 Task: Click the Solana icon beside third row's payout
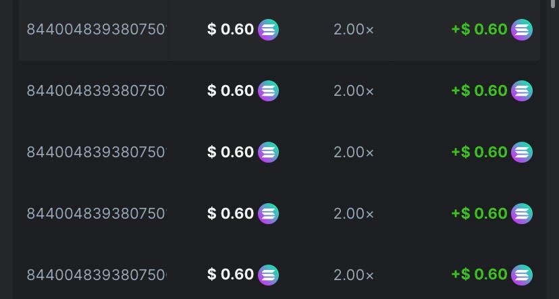(x=522, y=152)
